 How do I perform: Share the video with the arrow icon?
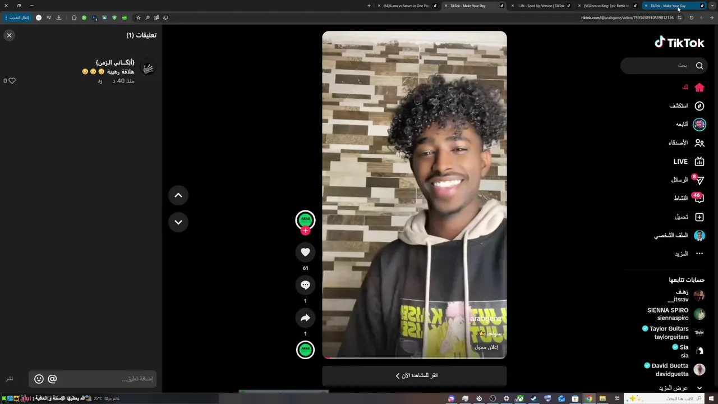tap(305, 318)
